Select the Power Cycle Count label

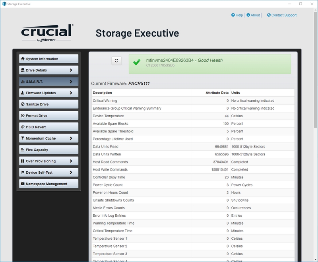pyautogui.click(x=108, y=185)
